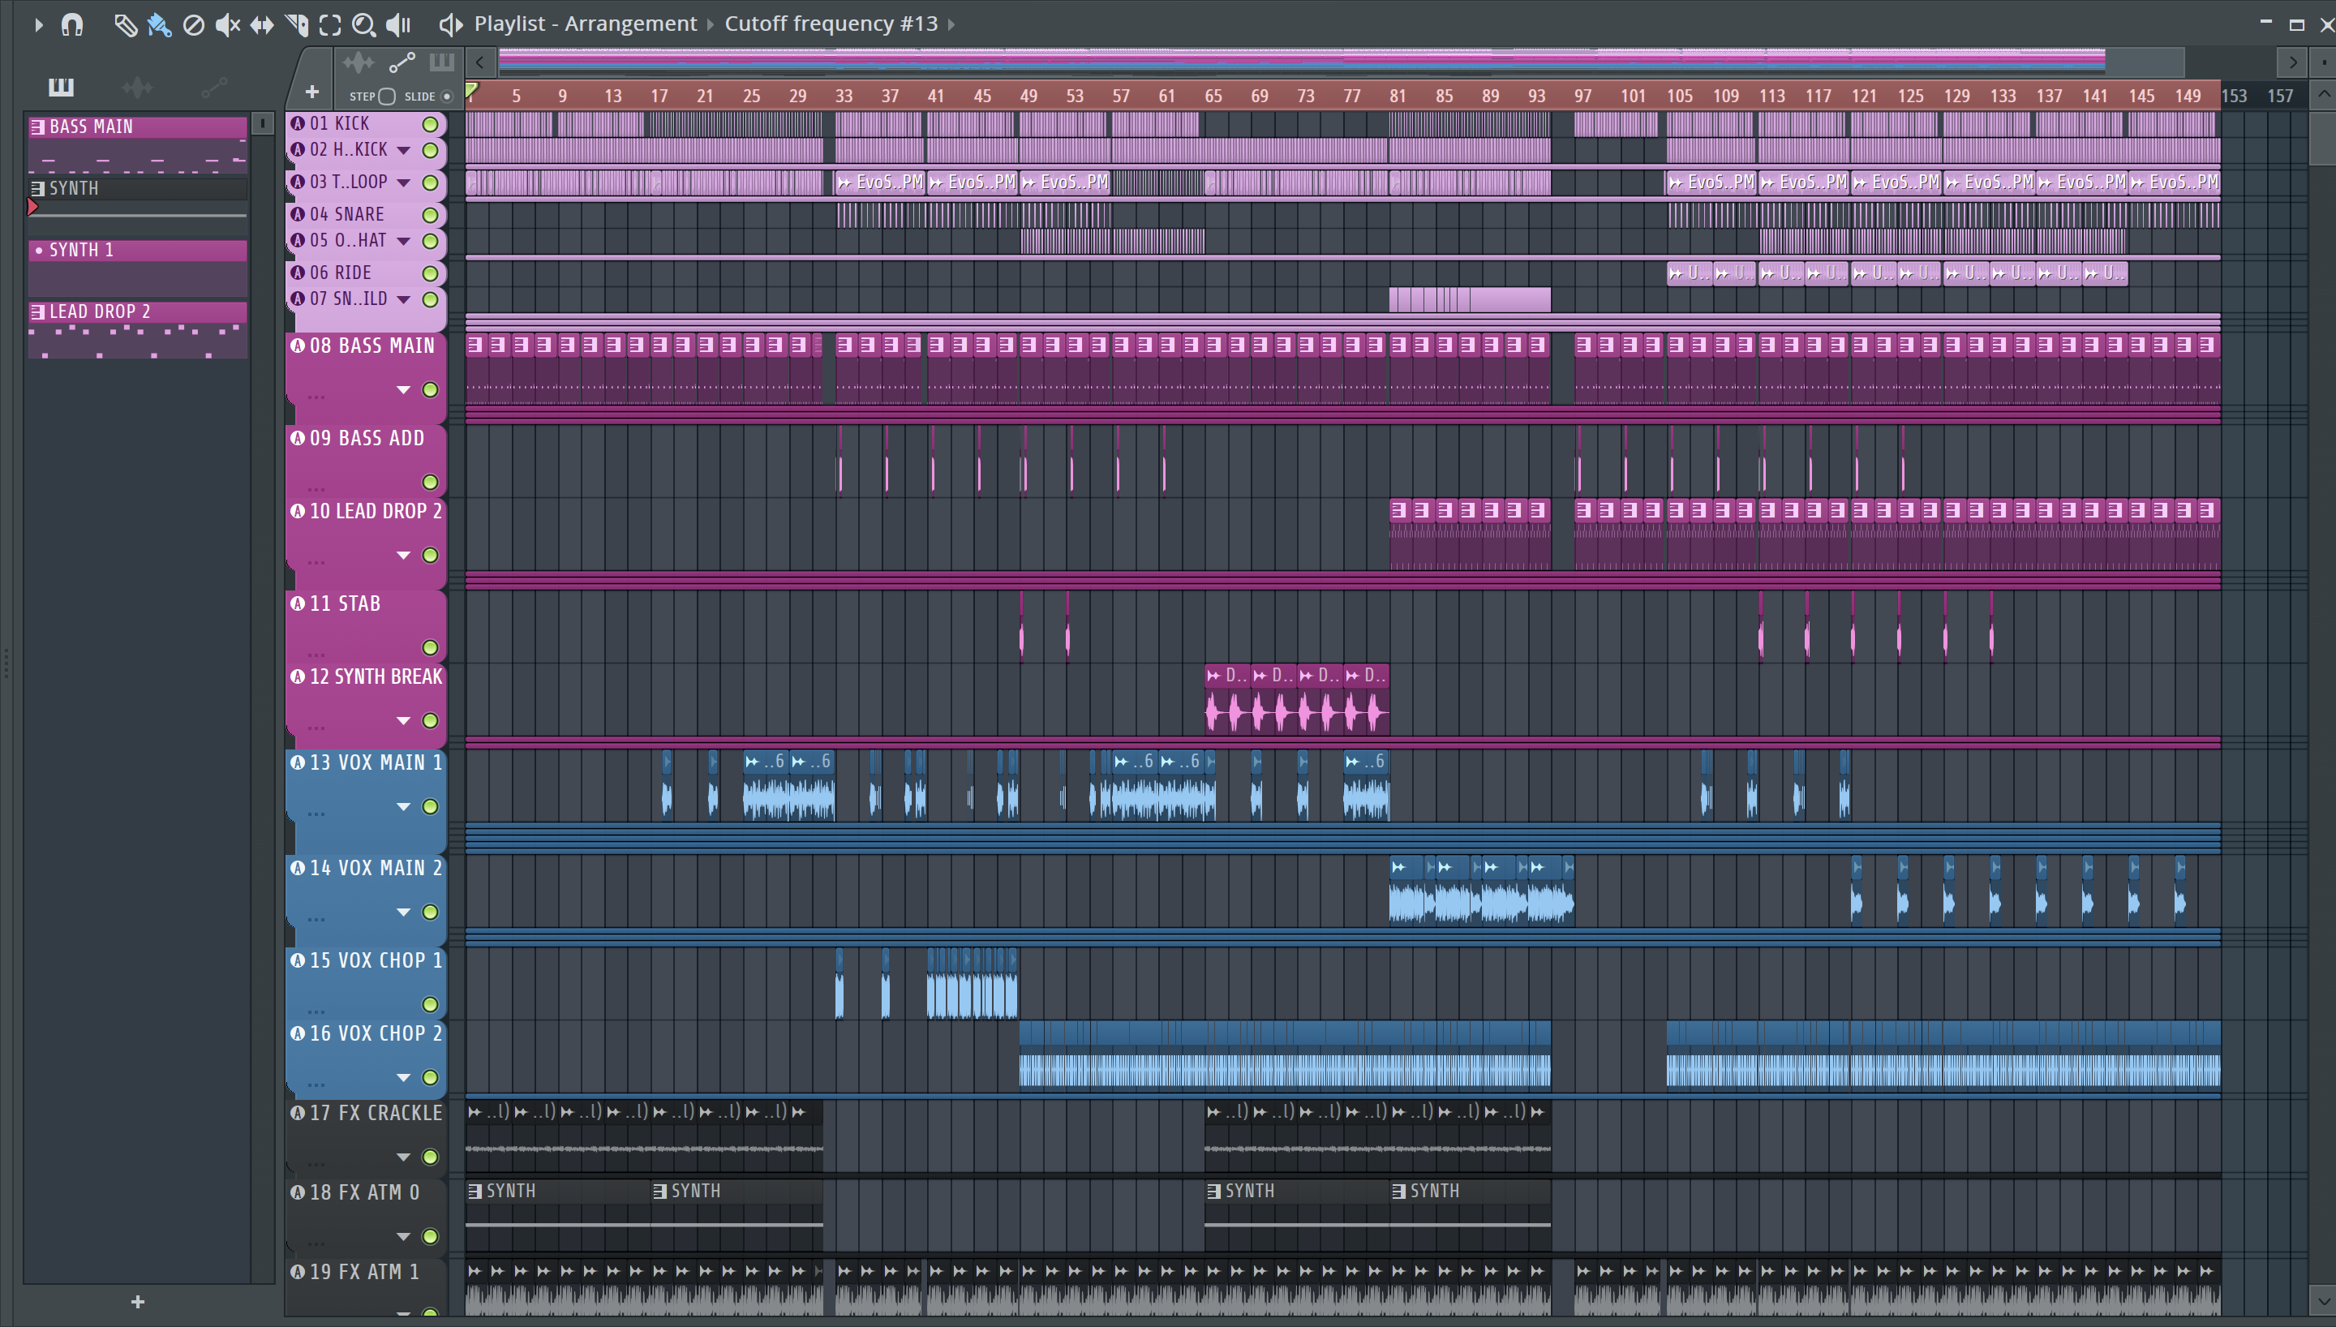The height and width of the screenshot is (1327, 2336).
Task: Select the Mute tool
Action: coord(227,24)
